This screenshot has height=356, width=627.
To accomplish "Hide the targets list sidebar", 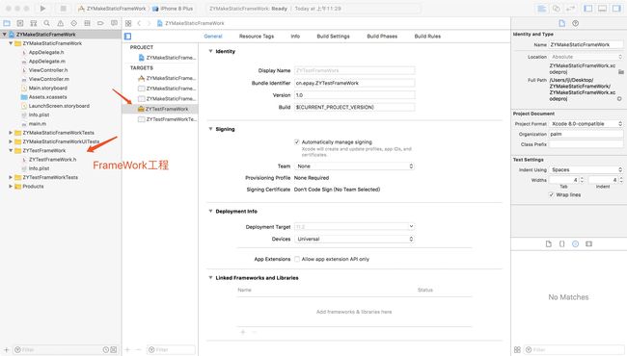I will pos(128,37).
